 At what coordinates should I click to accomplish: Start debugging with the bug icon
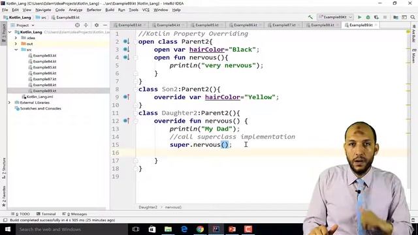coord(368,17)
